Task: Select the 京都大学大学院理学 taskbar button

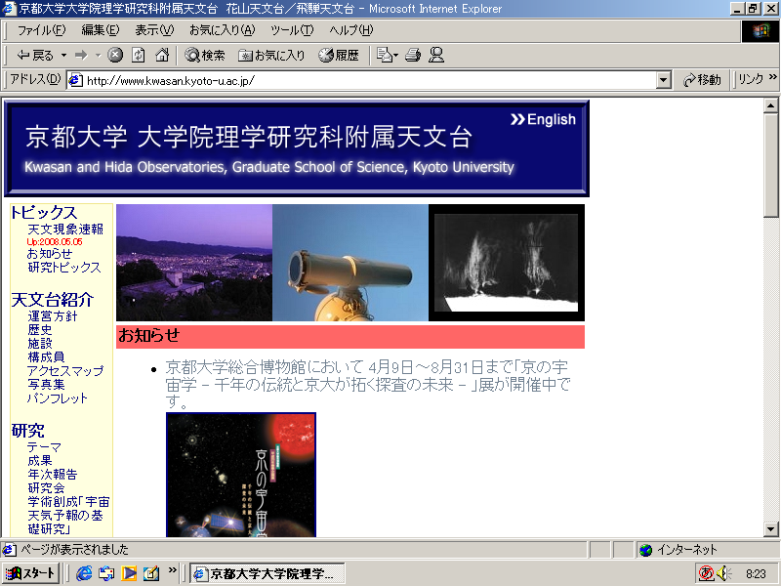Action: coord(267,573)
